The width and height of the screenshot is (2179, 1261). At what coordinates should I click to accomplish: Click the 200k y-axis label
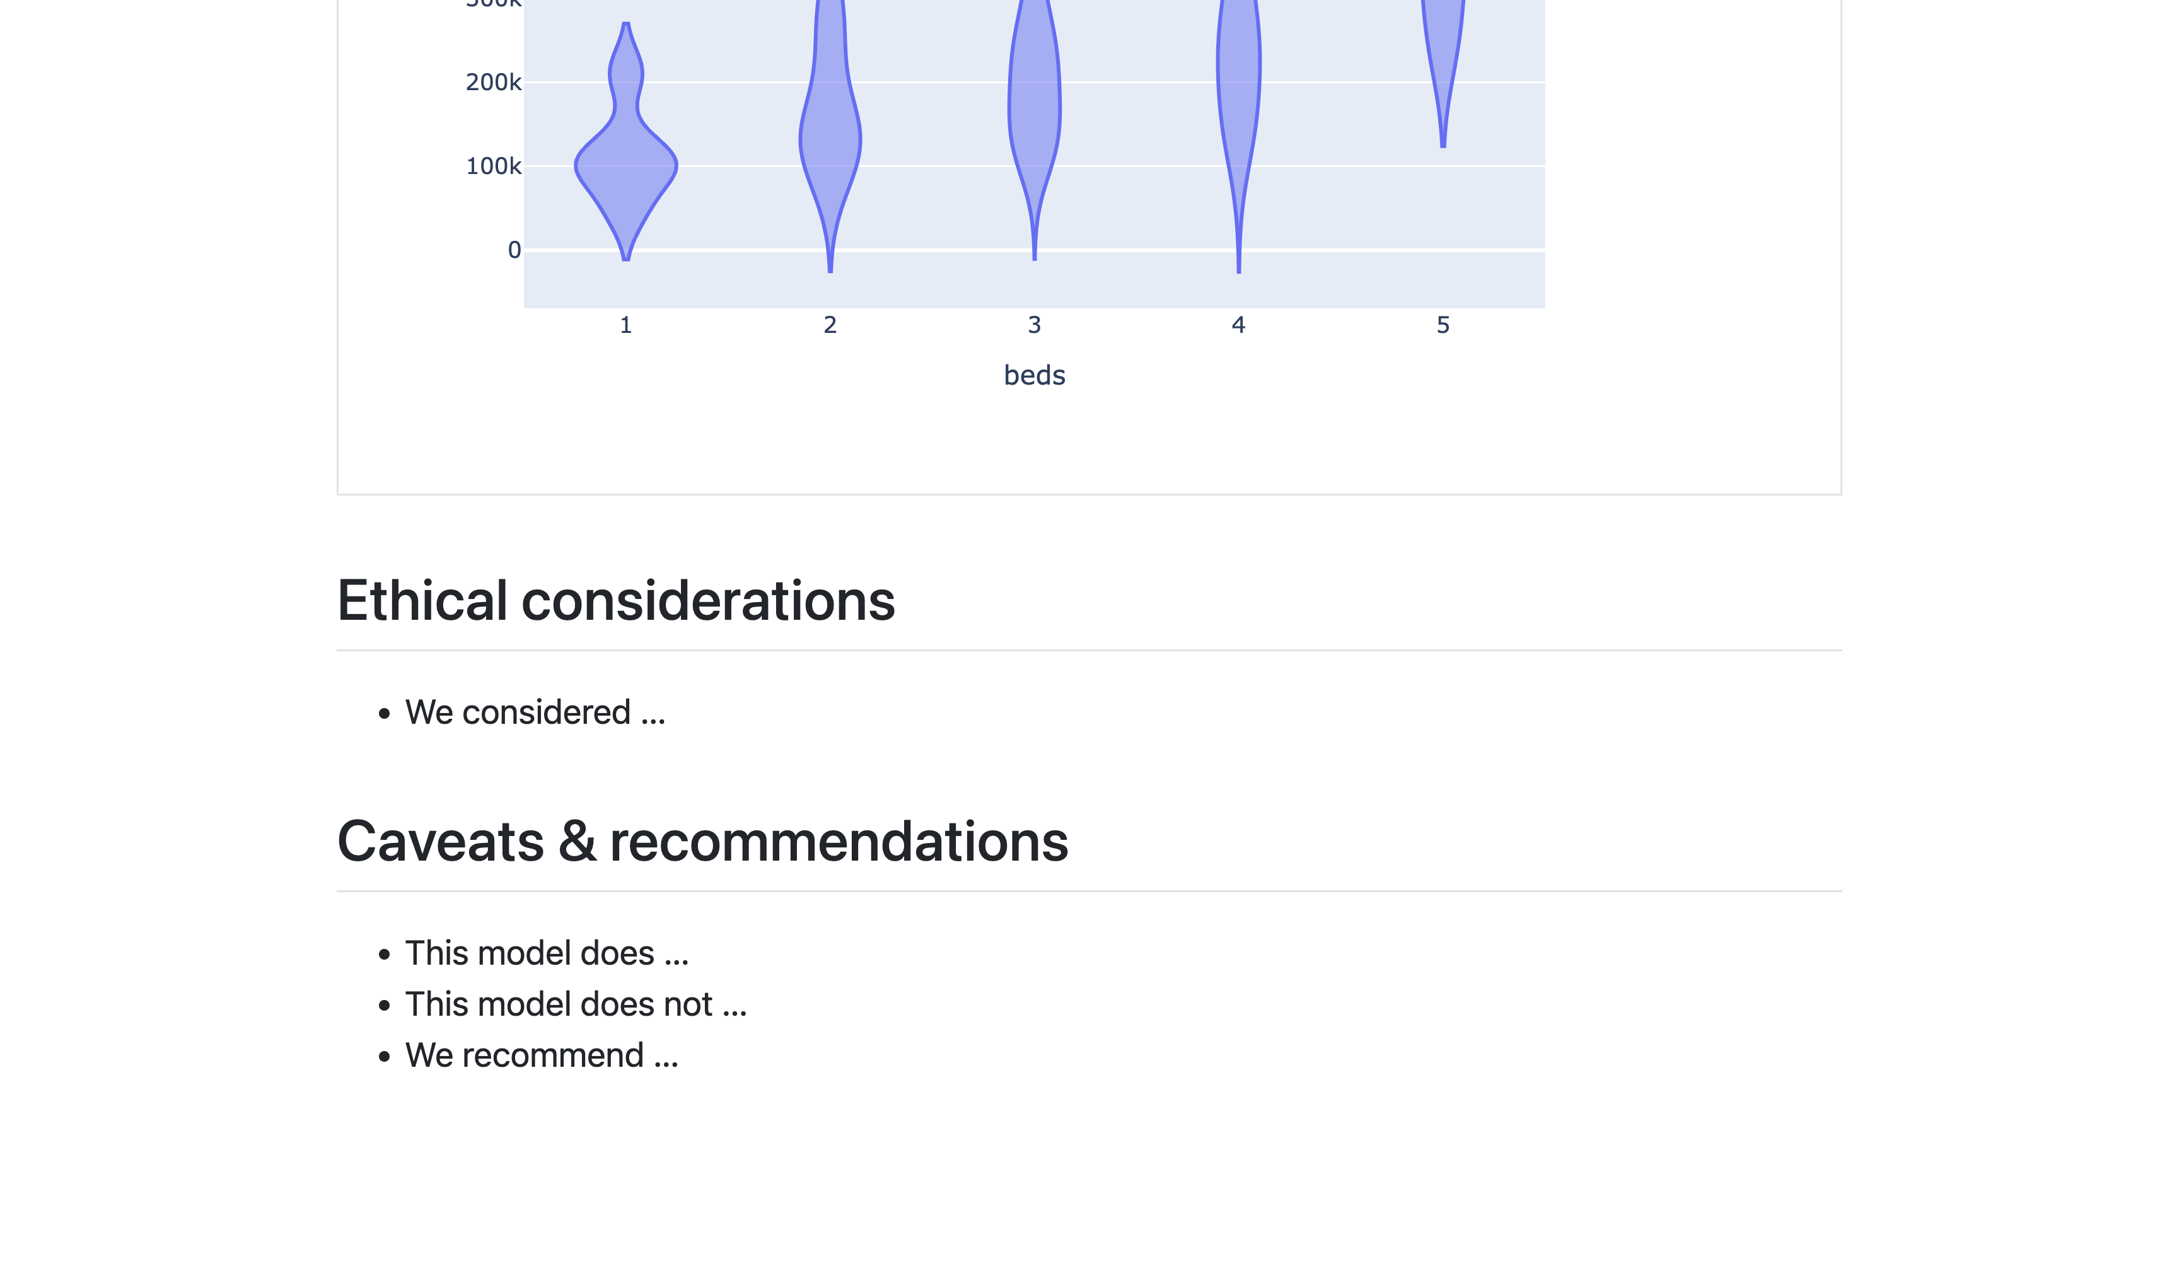coord(493,82)
